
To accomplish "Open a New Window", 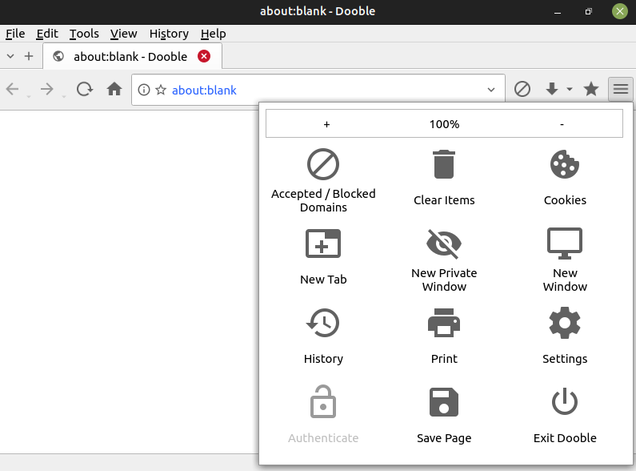I will tap(565, 258).
